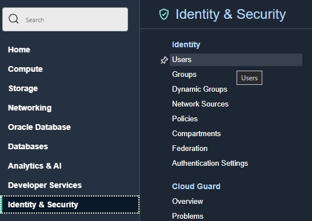The image size is (312, 221).
Task: Click the Identity & Security shield icon
Action: point(164,14)
